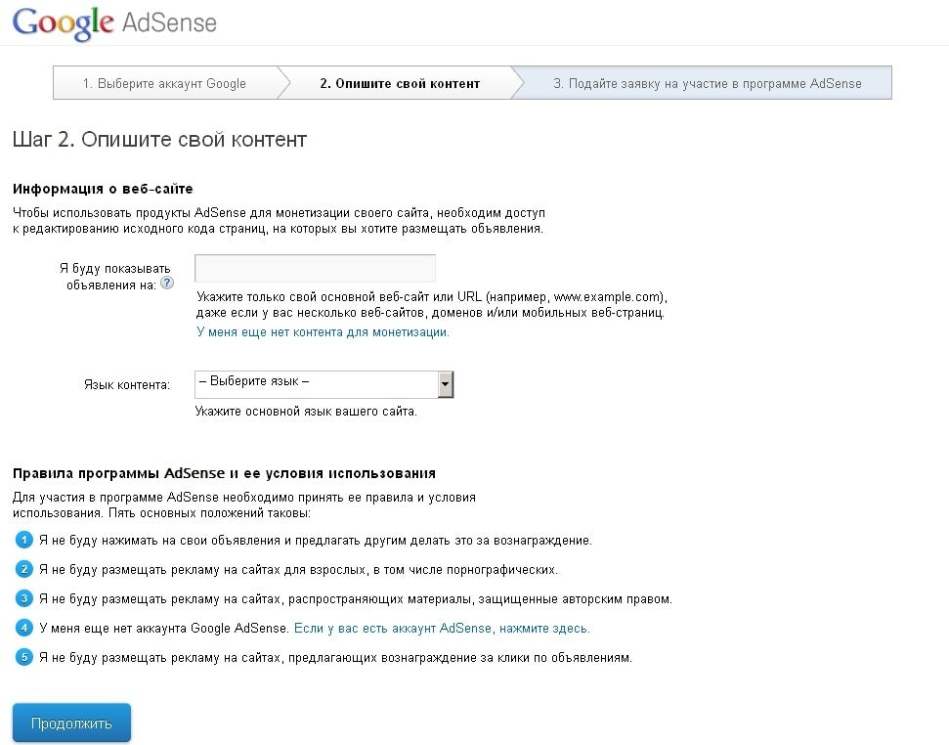Click the label 'Язык контента:'
This screenshot has width=949, height=745.
[x=127, y=385]
